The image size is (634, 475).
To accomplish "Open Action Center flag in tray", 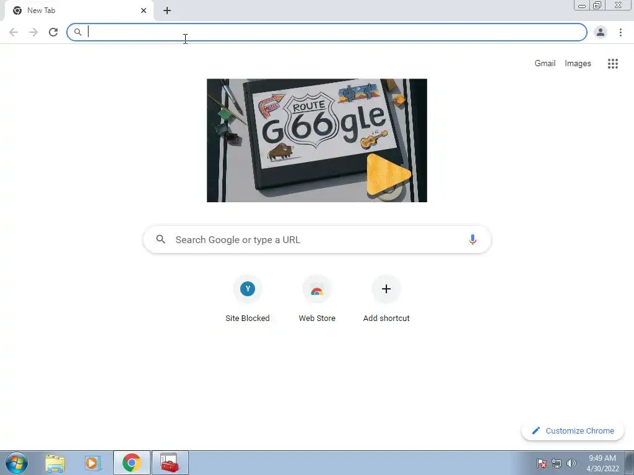I will pos(542,463).
